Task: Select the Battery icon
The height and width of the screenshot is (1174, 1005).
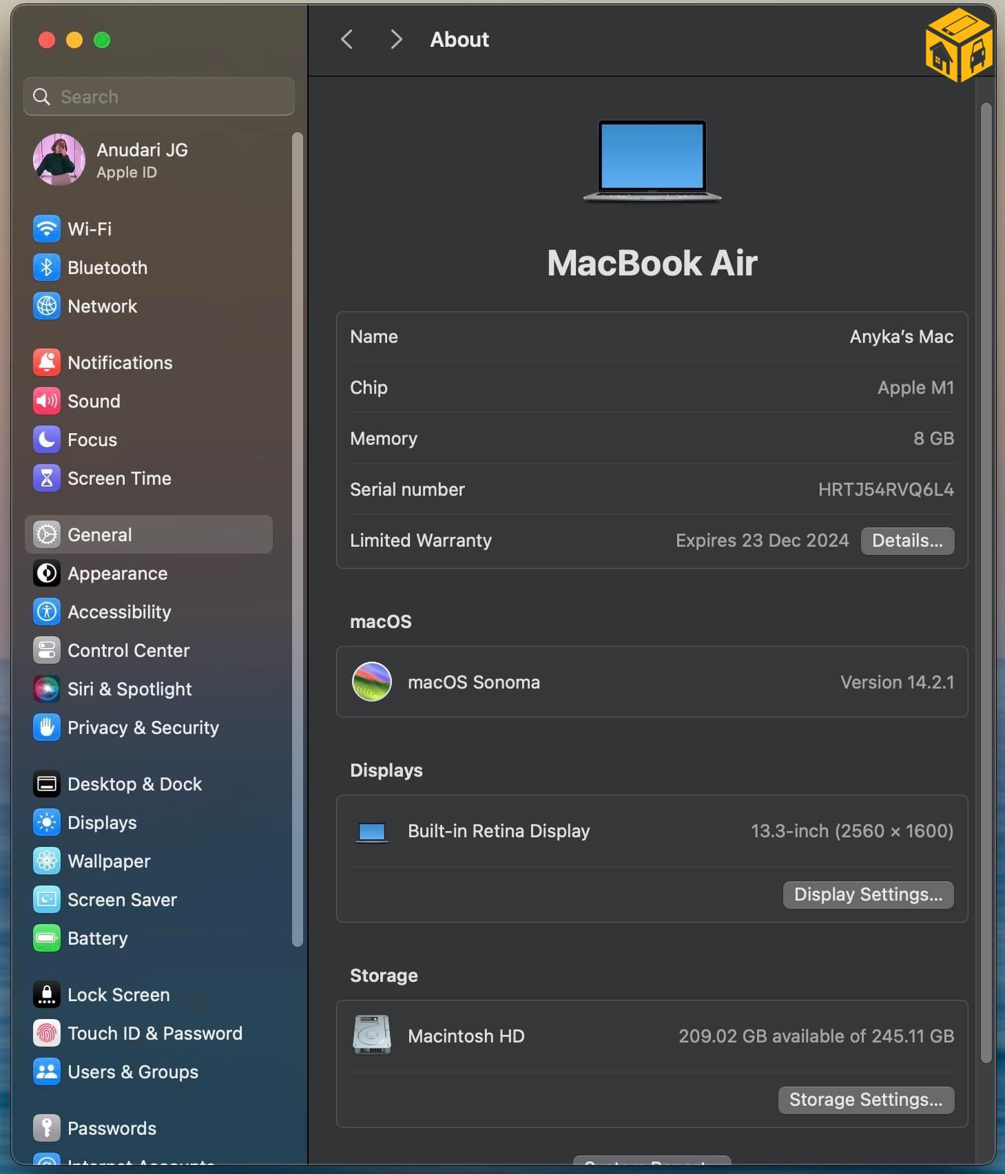Action: 47,938
